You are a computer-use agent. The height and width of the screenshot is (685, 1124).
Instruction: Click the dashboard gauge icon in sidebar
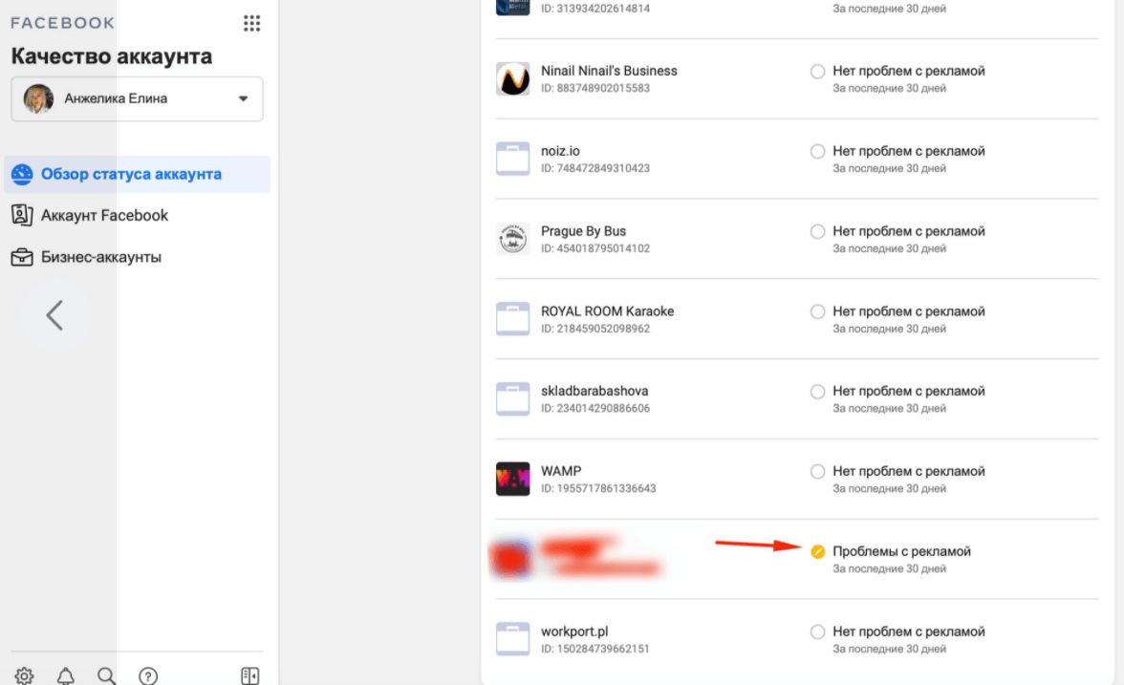pyautogui.click(x=22, y=174)
